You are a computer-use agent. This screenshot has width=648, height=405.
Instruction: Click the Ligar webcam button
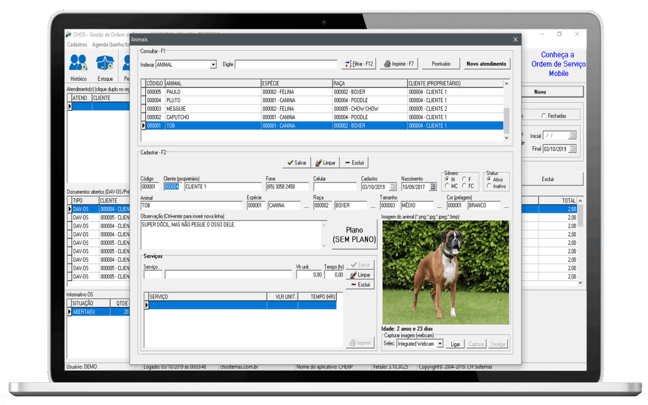pos(455,344)
